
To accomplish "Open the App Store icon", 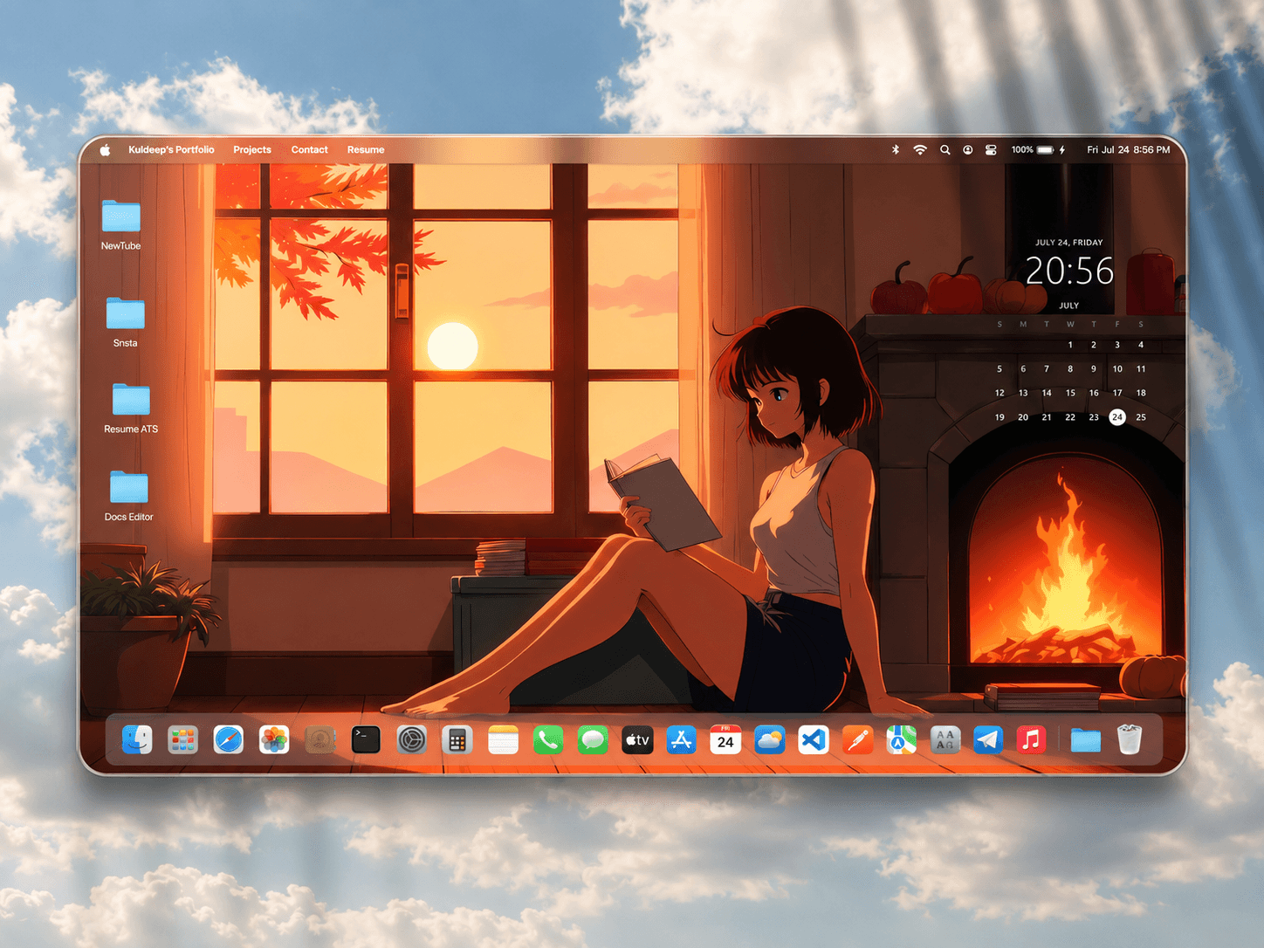I will click(681, 740).
